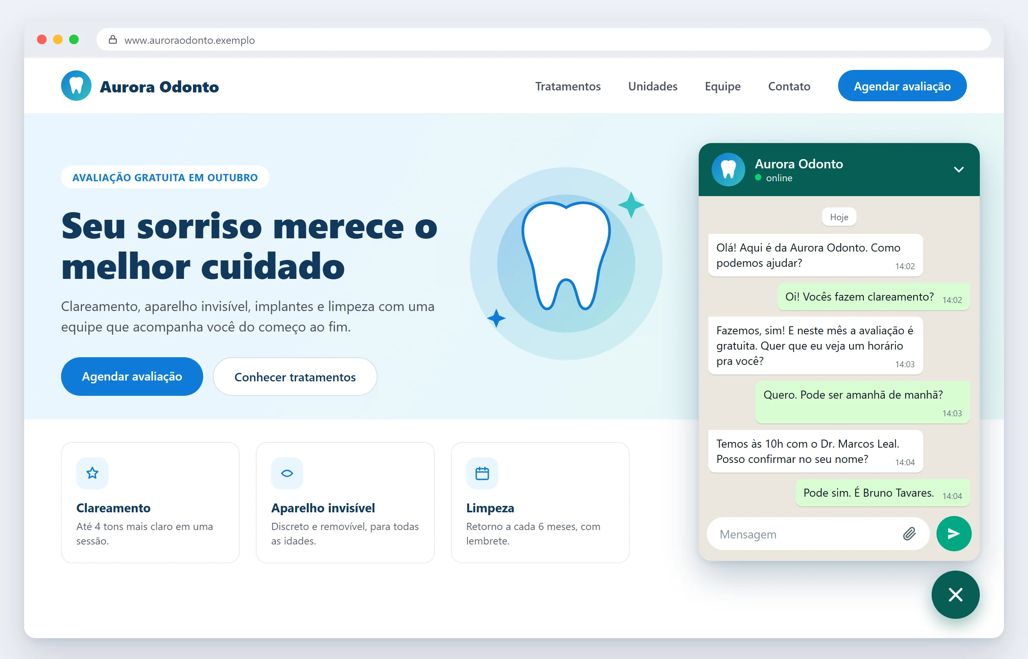1028x659 pixels.
Task: Click the Hoje date label in chat
Action: coord(838,217)
